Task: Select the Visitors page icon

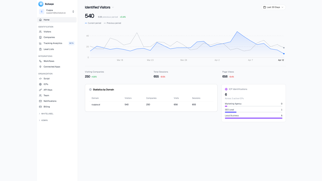Action: pos(40,32)
